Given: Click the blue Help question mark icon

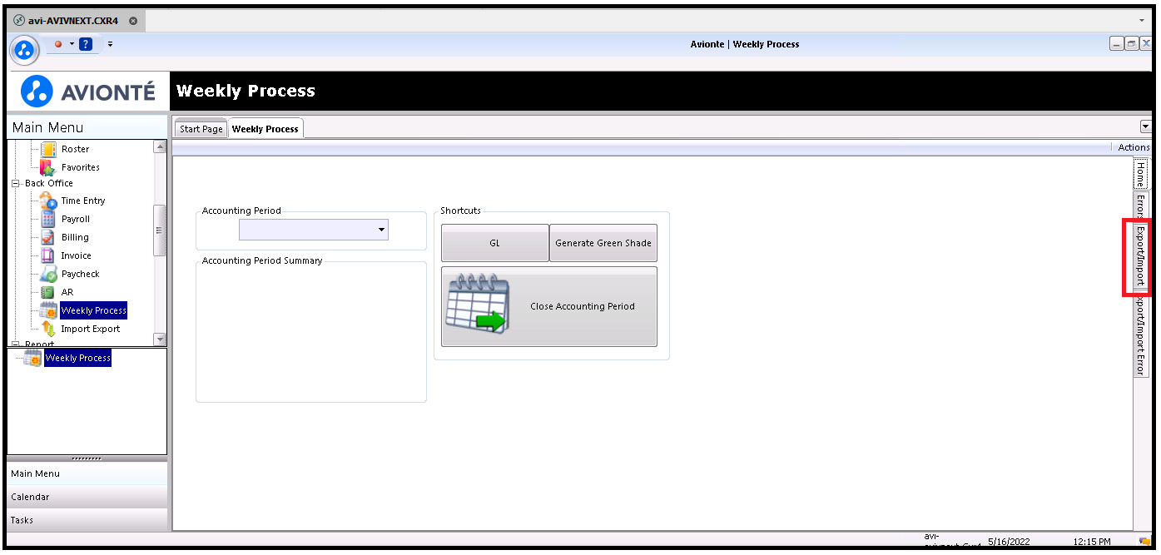Looking at the screenshot, I should pyautogui.click(x=86, y=44).
